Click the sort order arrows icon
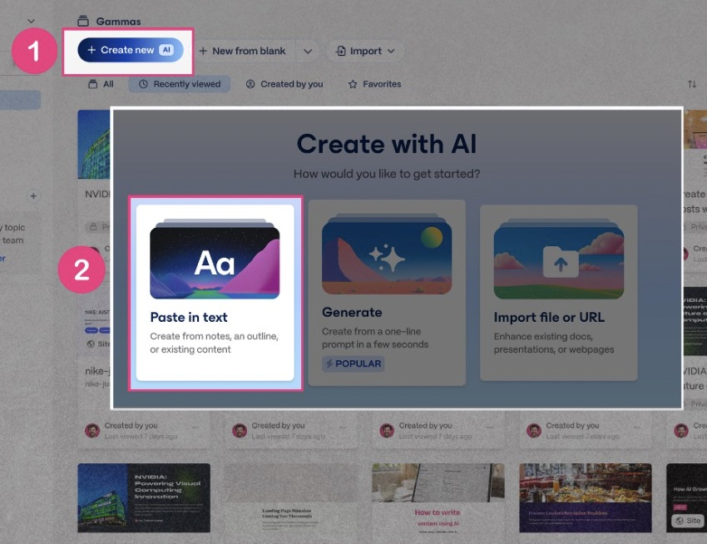 [x=692, y=84]
